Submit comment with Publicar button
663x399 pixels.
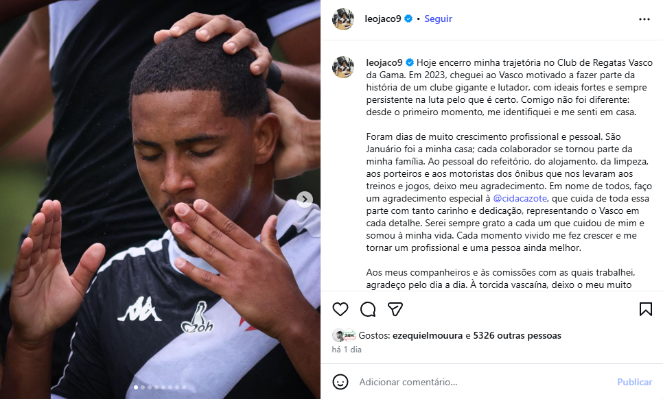click(635, 382)
